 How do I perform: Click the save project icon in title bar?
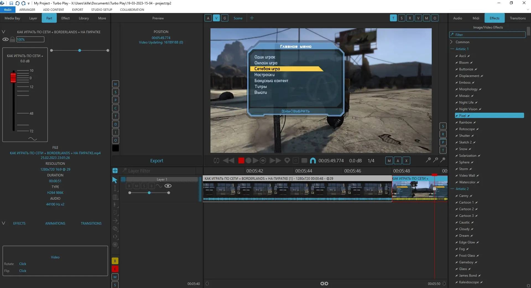coord(11,3)
